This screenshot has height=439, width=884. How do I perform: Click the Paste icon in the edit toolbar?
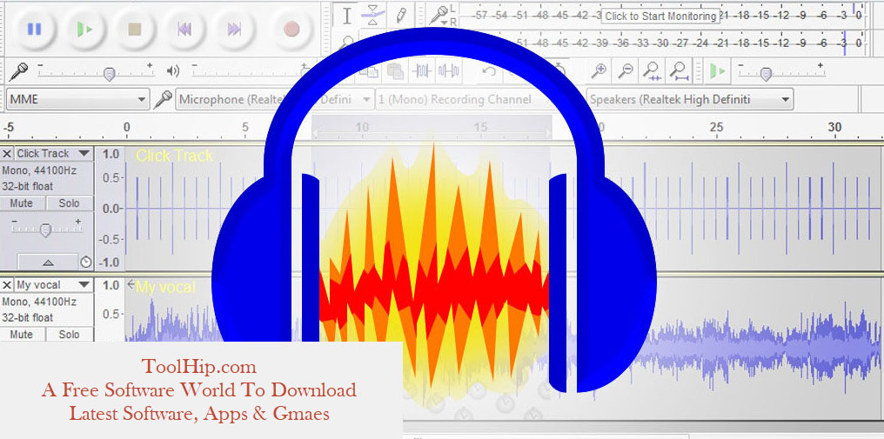[396, 71]
